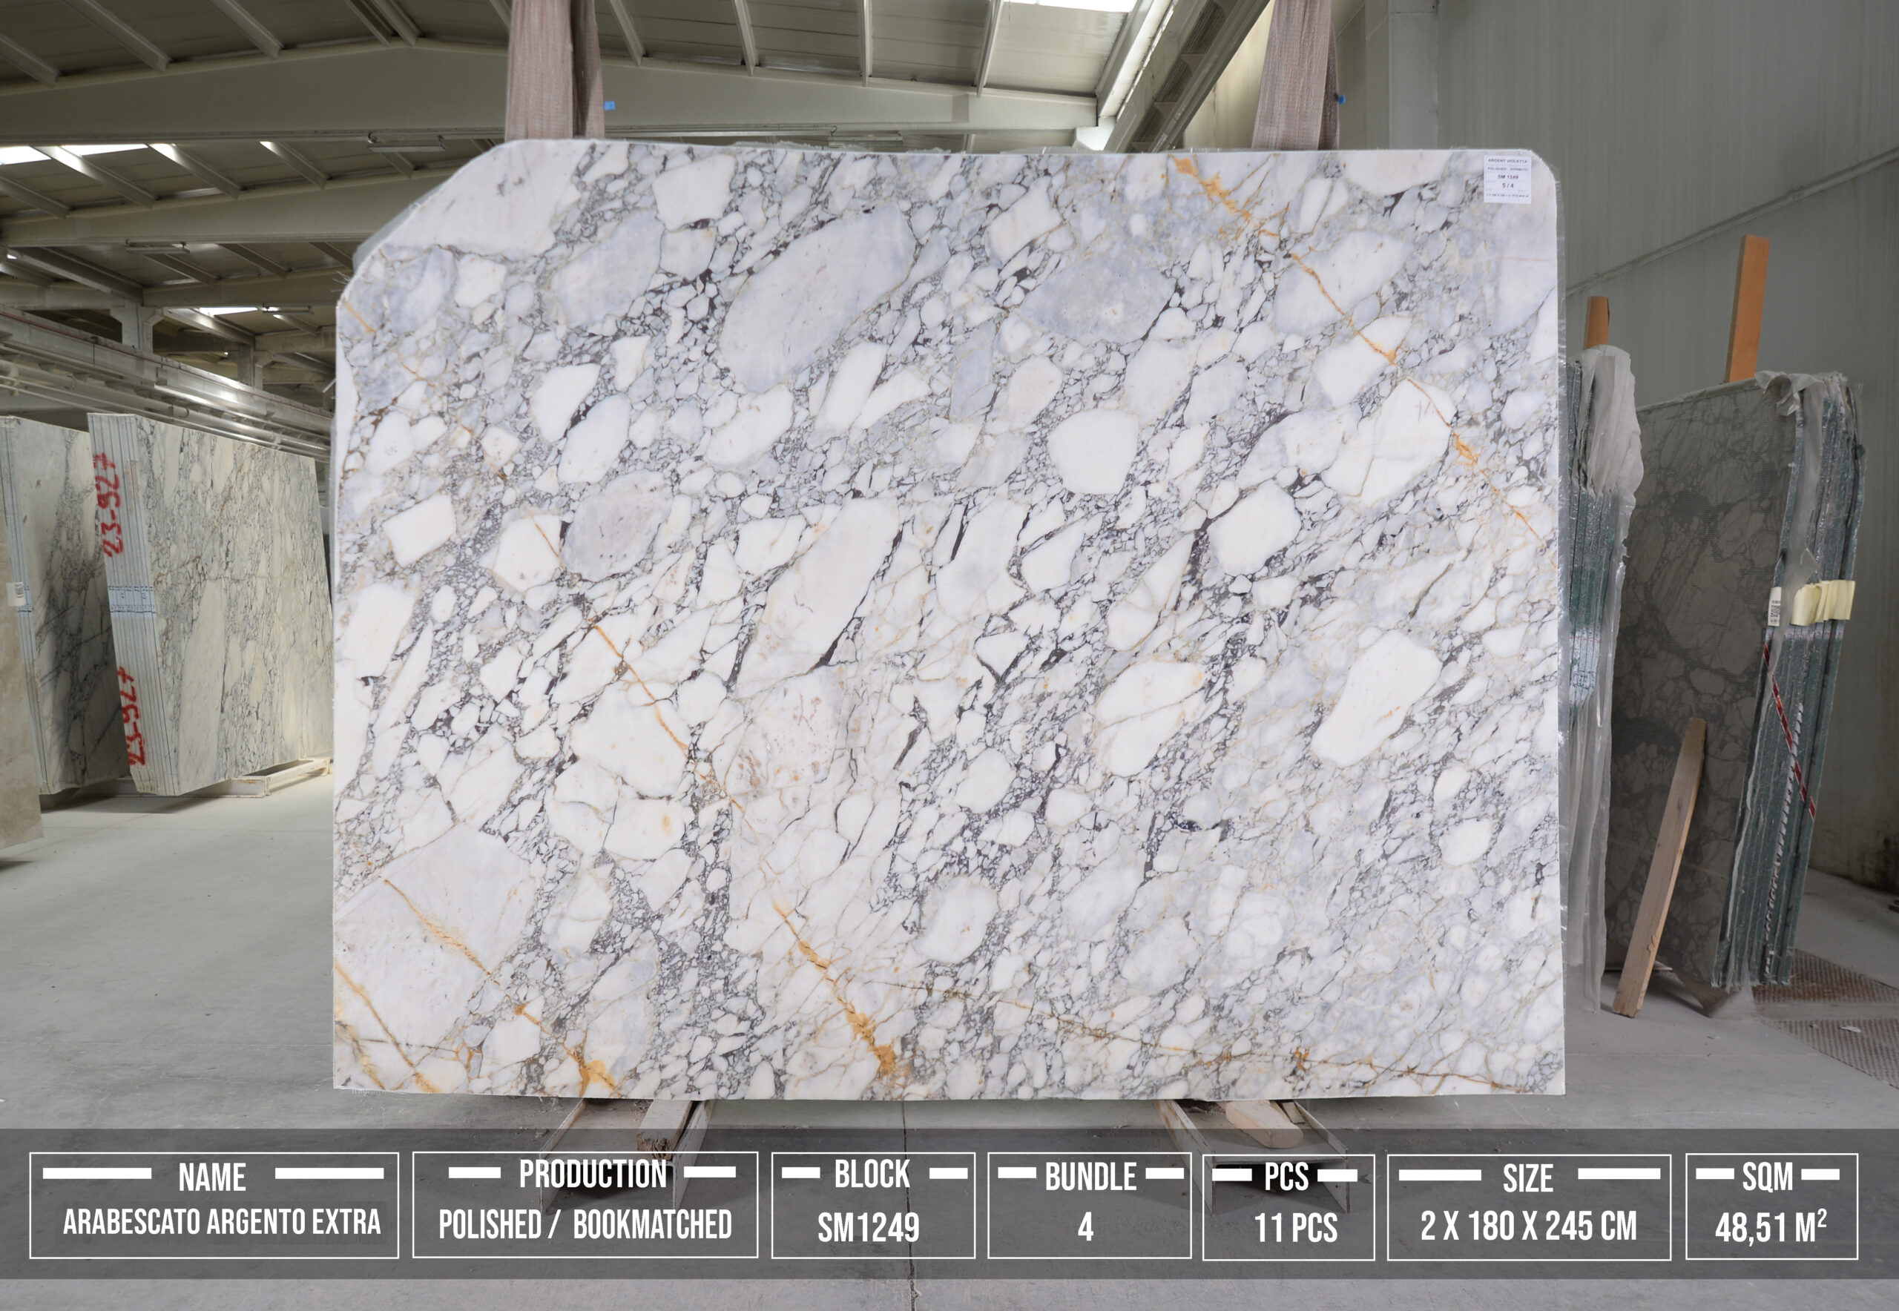Click the SIZE header label
Viewport: 1899px width, 1311px height.
click(x=1527, y=1179)
